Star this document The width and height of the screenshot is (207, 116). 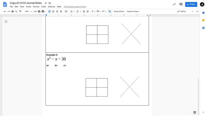(46, 3)
